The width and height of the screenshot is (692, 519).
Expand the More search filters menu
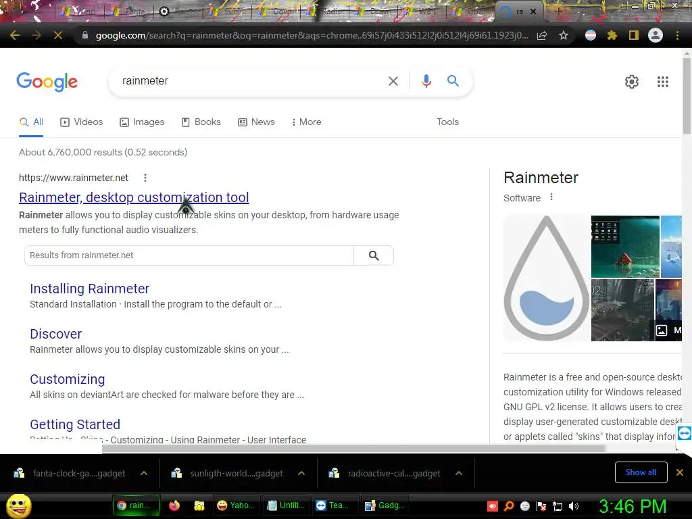click(306, 122)
